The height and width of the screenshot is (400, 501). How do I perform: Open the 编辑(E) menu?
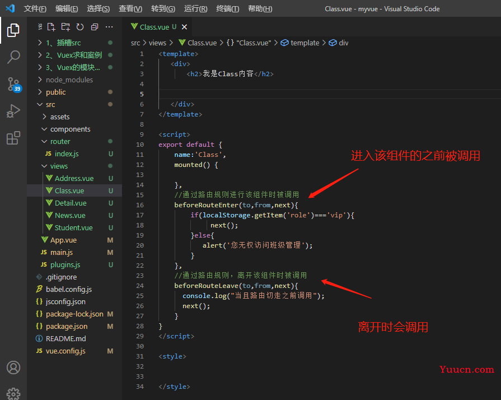(x=67, y=8)
